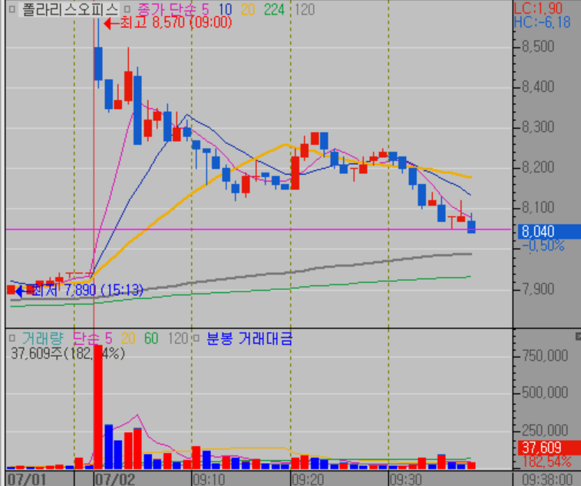Click the 09:20 time axis marker

(x=308, y=479)
